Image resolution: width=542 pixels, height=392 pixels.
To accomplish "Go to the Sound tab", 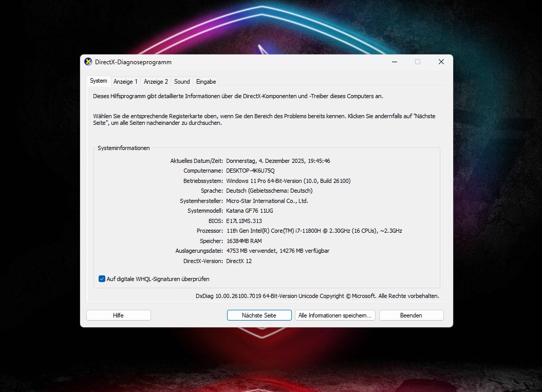I will tap(182, 82).
